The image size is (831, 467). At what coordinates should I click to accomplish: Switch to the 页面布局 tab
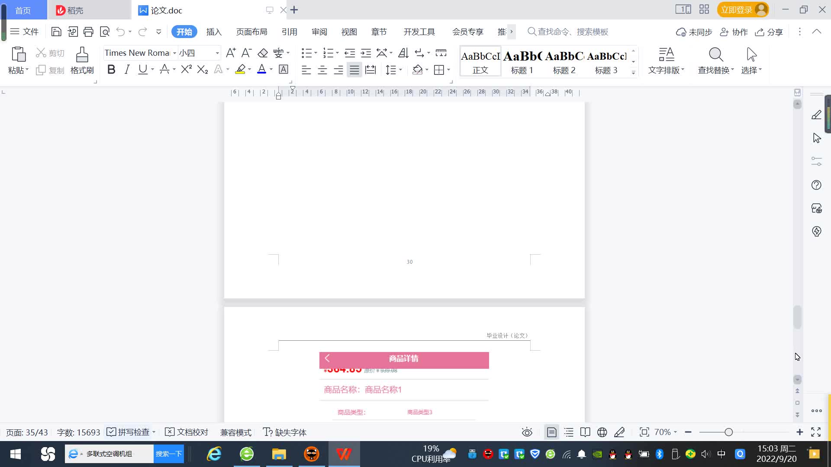point(251,32)
